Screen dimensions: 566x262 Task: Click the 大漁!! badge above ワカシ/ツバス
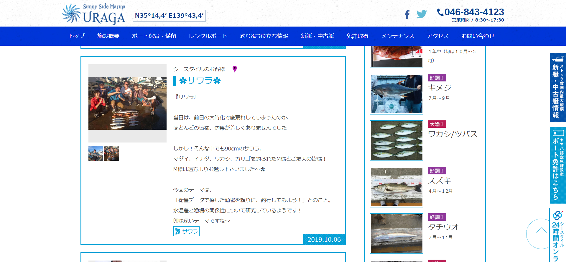pos(437,124)
